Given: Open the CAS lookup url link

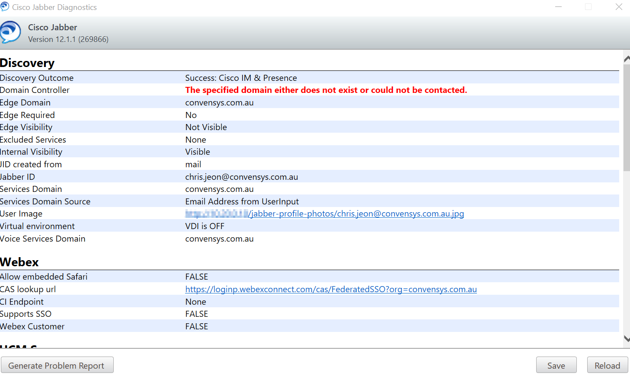Looking at the screenshot, I should click(331, 289).
